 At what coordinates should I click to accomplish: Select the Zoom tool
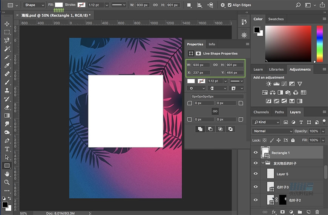7,182
